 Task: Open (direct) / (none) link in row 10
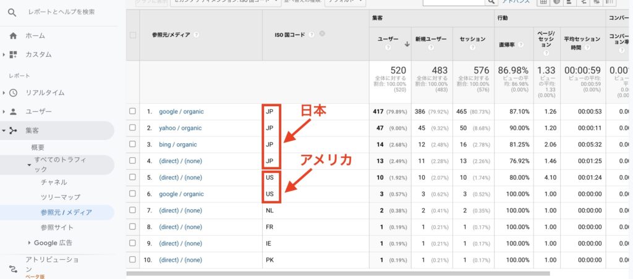pyautogui.click(x=181, y=260)
